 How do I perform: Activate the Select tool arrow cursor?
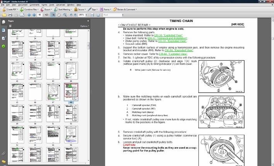[x=53, y=15]
